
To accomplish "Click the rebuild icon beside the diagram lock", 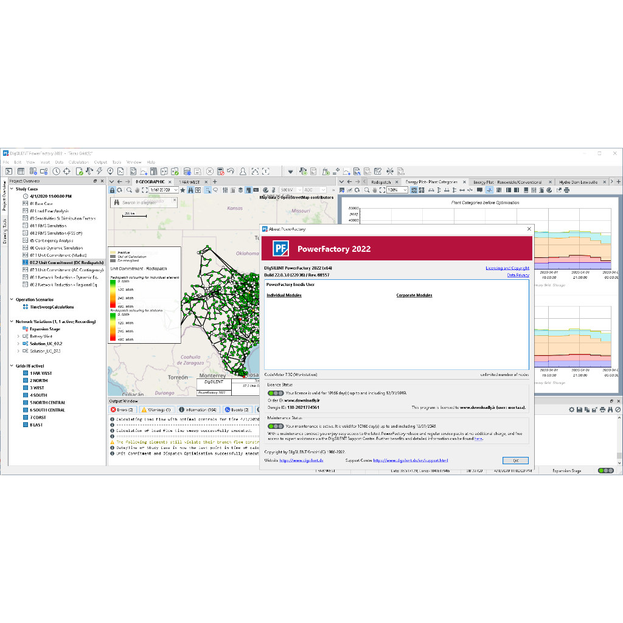I will tap(120, 190).
